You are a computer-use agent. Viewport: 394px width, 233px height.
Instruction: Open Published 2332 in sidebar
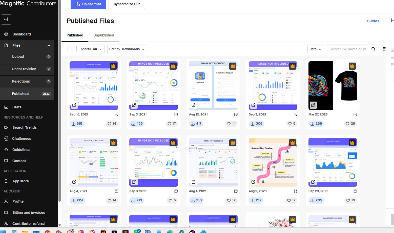tap(27, 94)
